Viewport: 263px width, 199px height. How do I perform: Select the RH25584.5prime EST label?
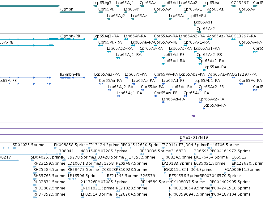(x=49, y=170)
